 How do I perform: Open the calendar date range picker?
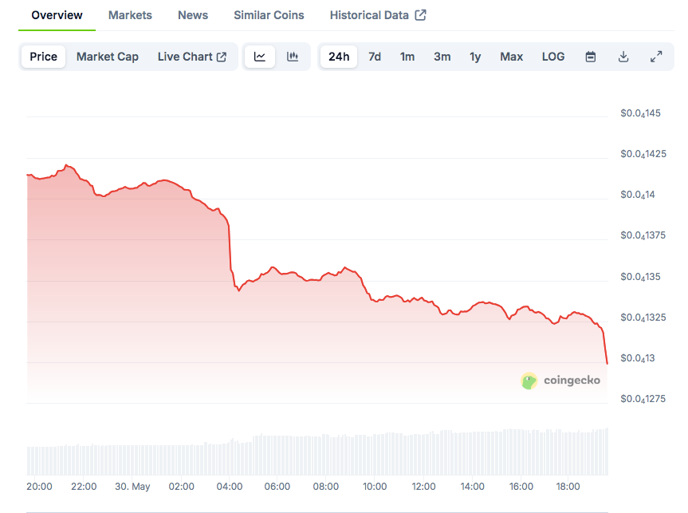591,57
